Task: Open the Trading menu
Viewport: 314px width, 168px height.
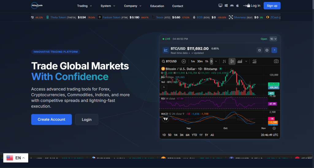Action: point(84,6)
